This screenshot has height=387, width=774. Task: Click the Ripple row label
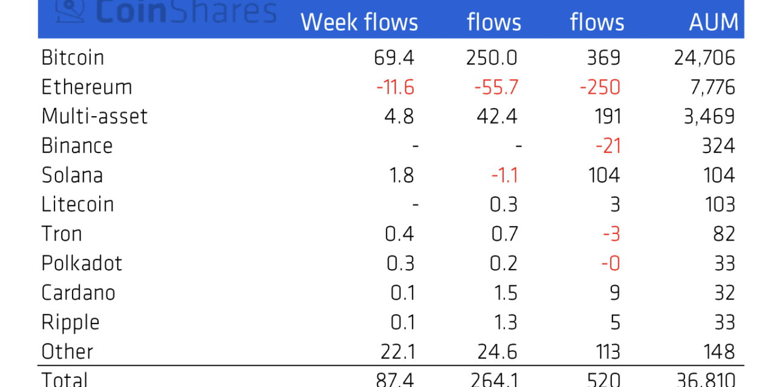pyautogui.click(x=70, y=322)
